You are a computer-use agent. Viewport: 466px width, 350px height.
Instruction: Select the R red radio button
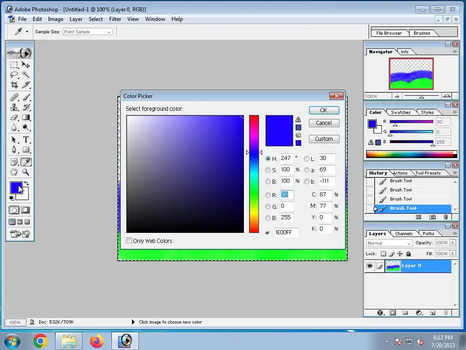click(x=268, y=195)
